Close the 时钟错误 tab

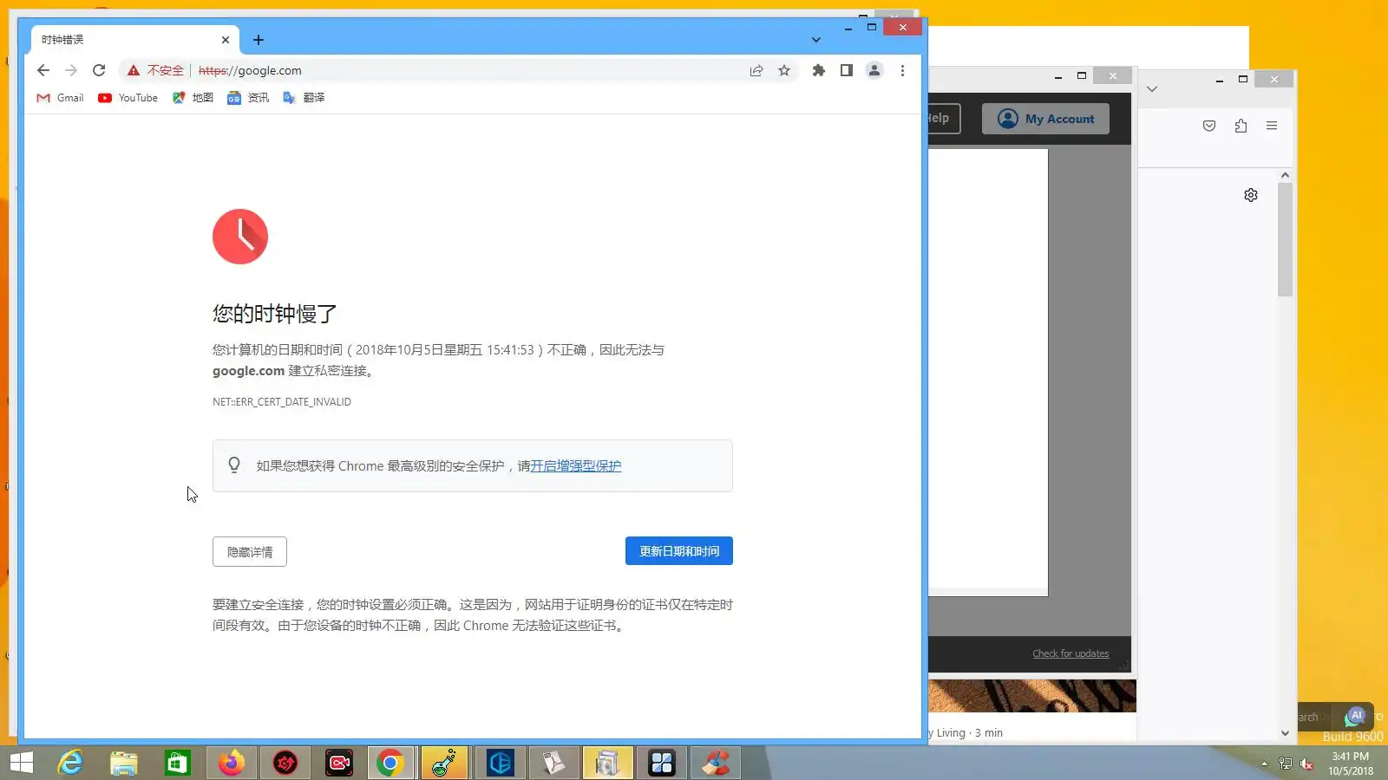226,40
